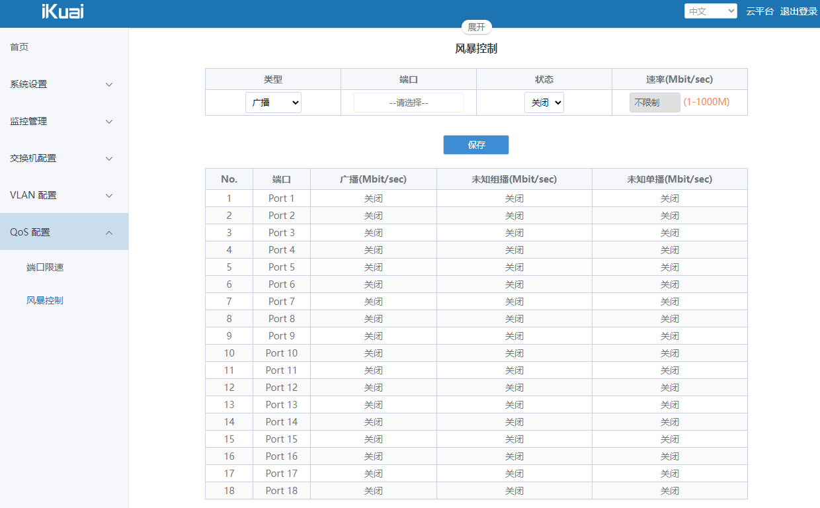Click the Port 8 cell
The image size is (820, 508).
coord(282,319)
